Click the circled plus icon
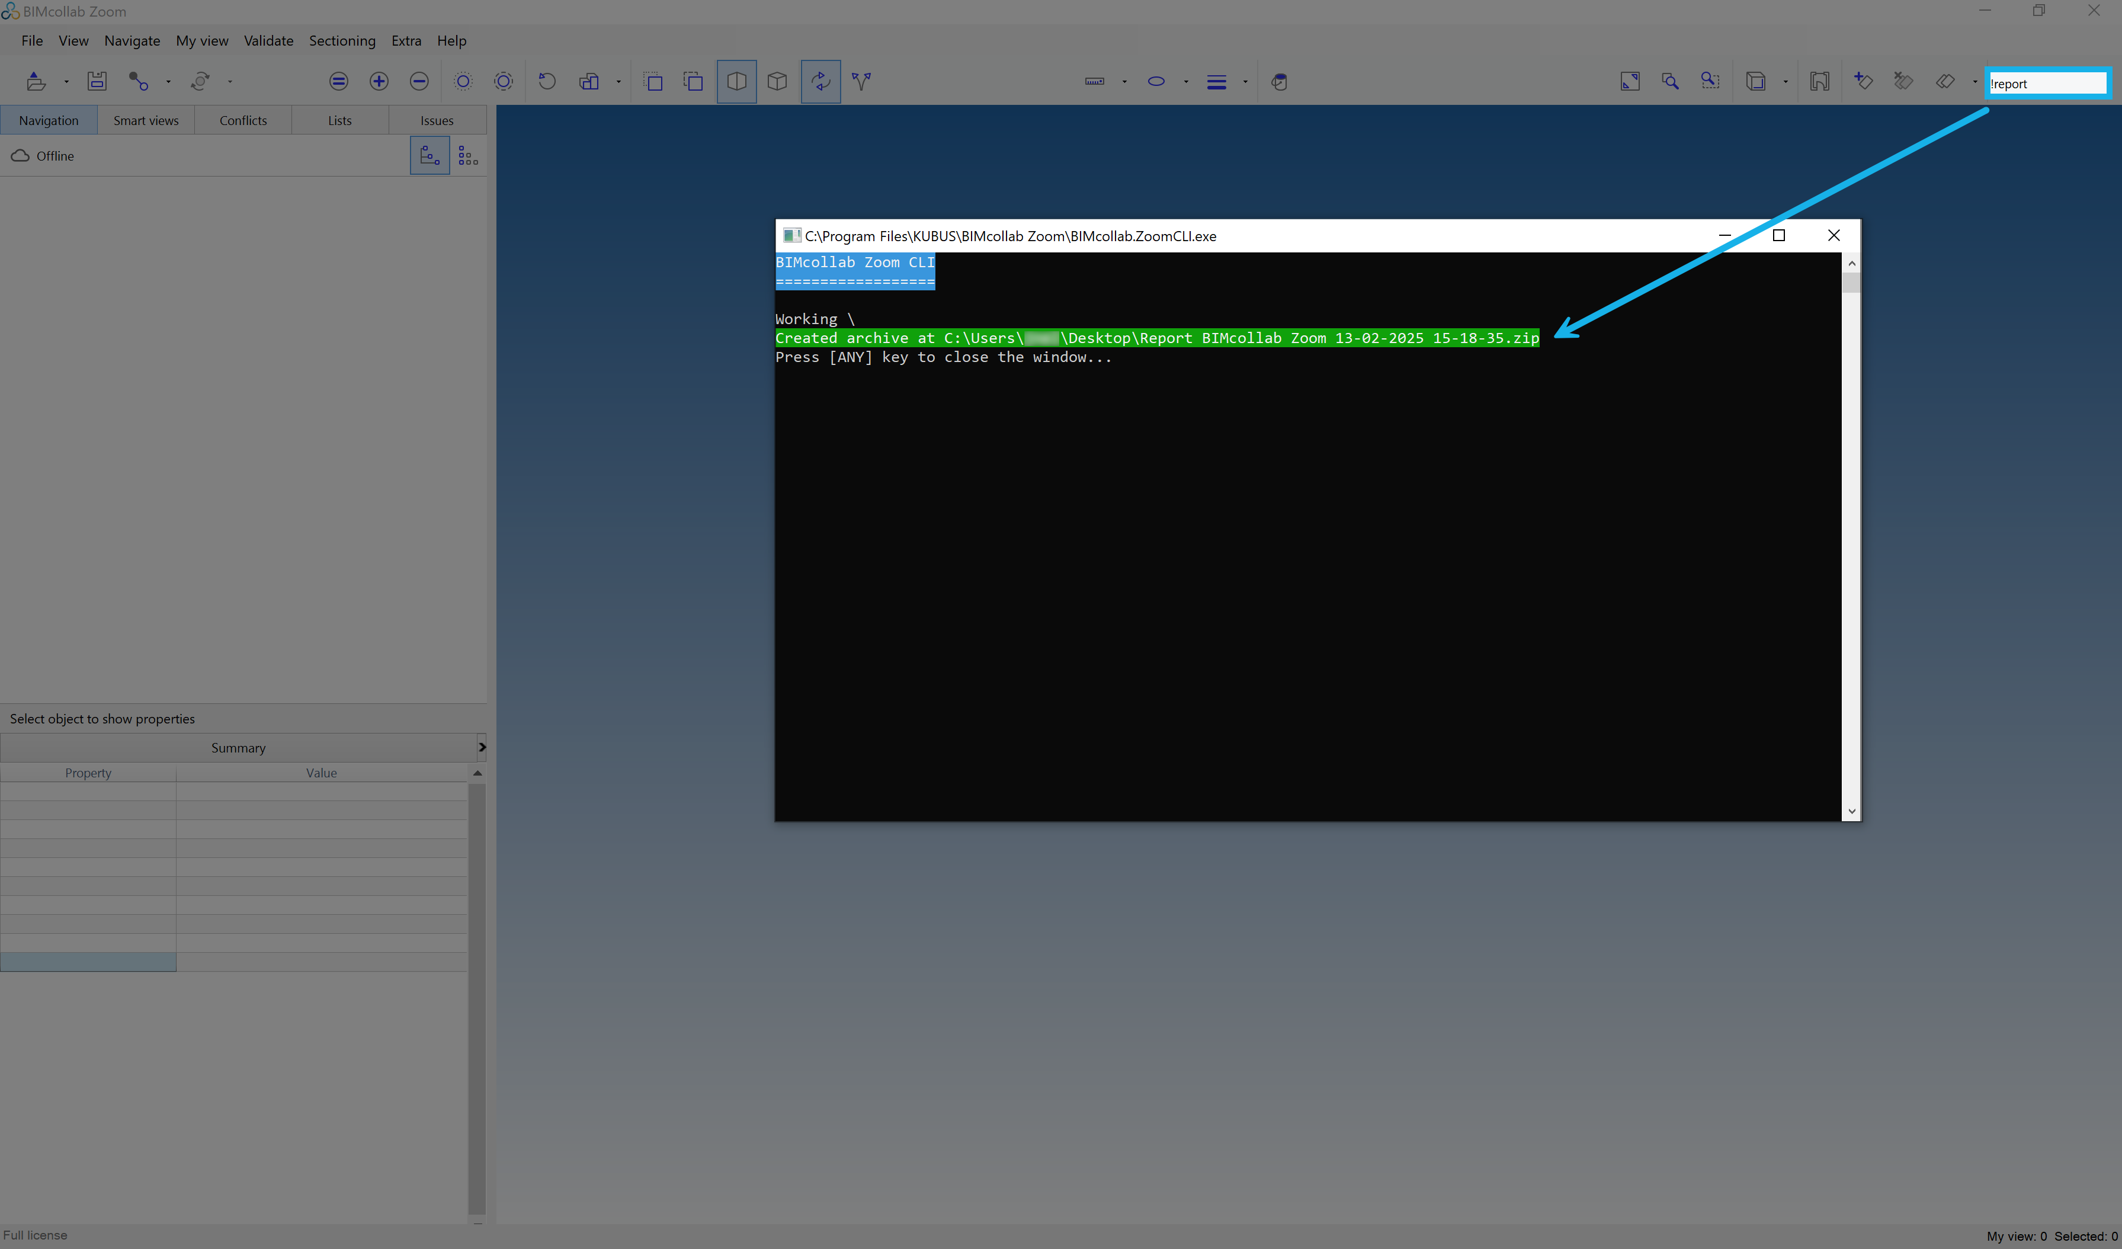The image size is (2122, 1249). pyautogui.click(x=379, y=82)
